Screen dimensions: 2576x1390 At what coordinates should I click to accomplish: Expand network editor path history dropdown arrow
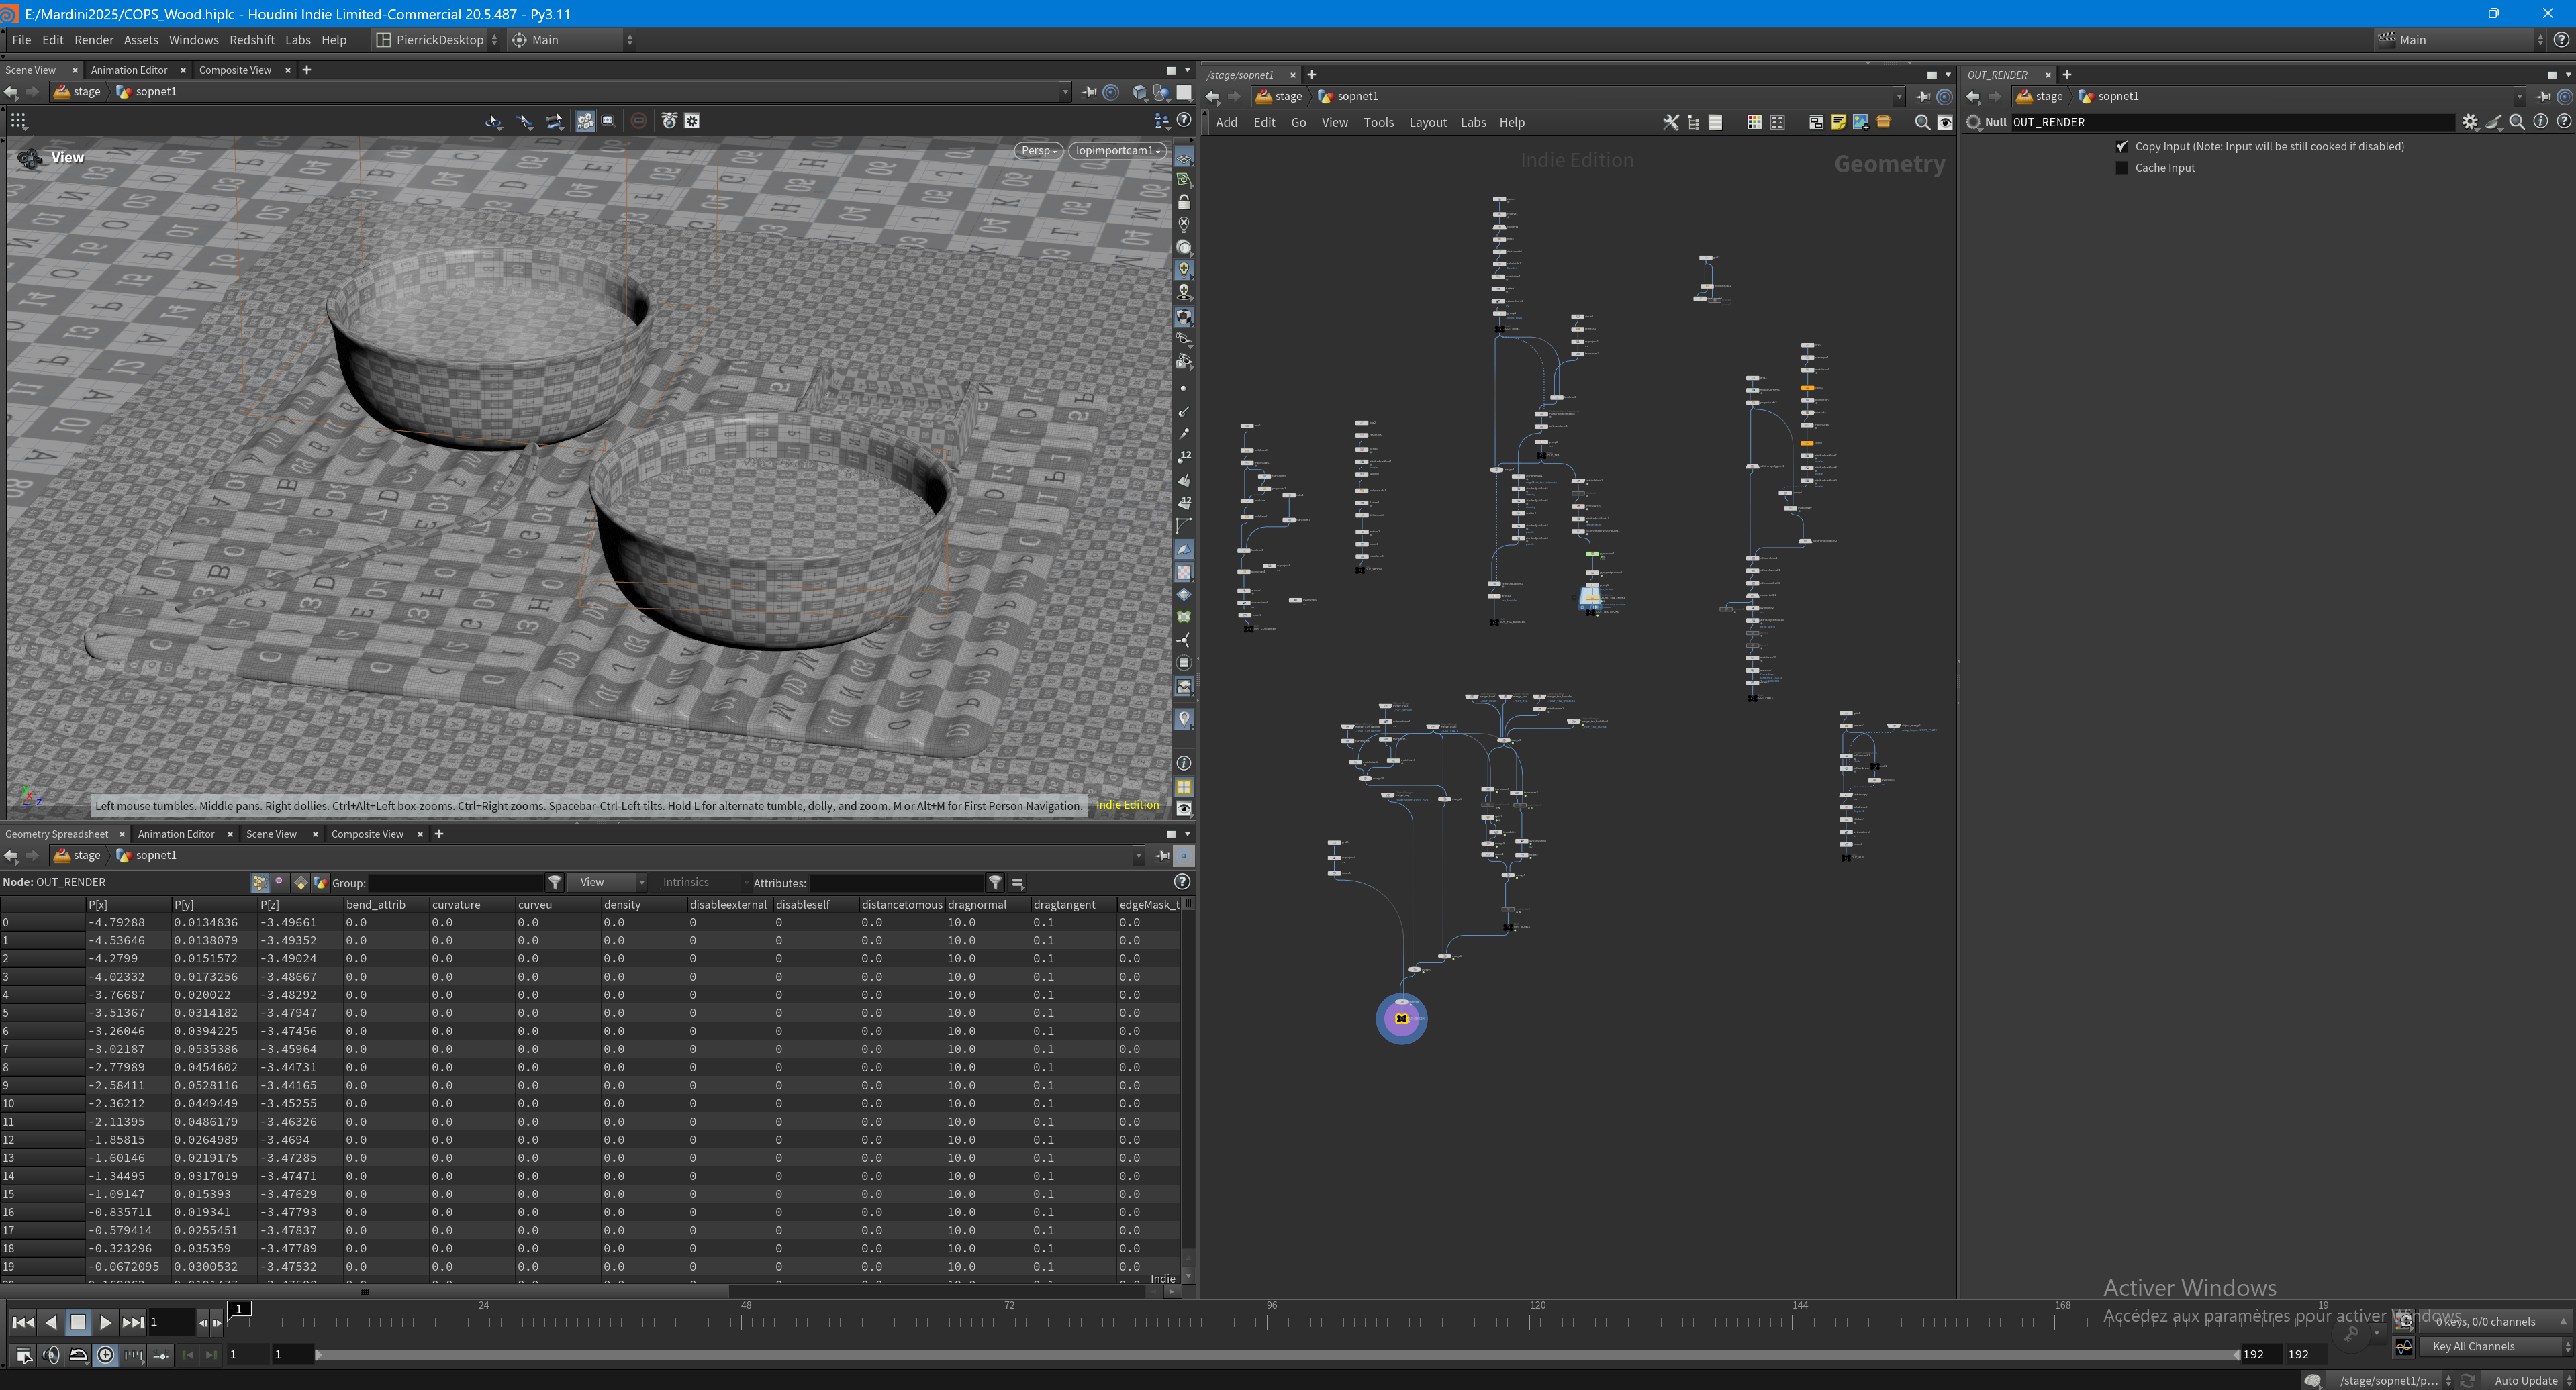pyautogui.click(x=1898, y=97)
